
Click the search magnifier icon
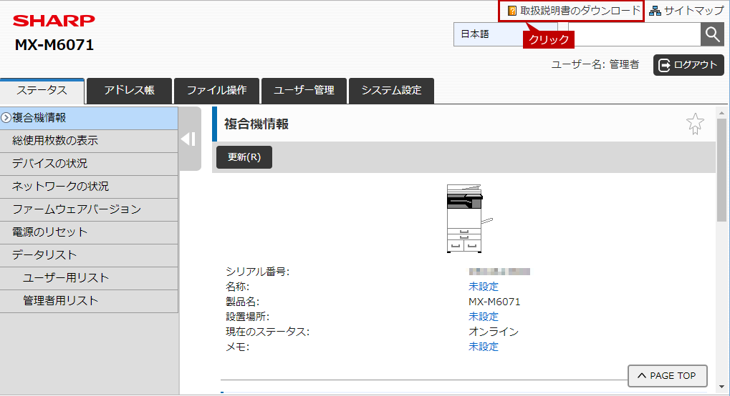pyautogui.click(x=712, y=34)
